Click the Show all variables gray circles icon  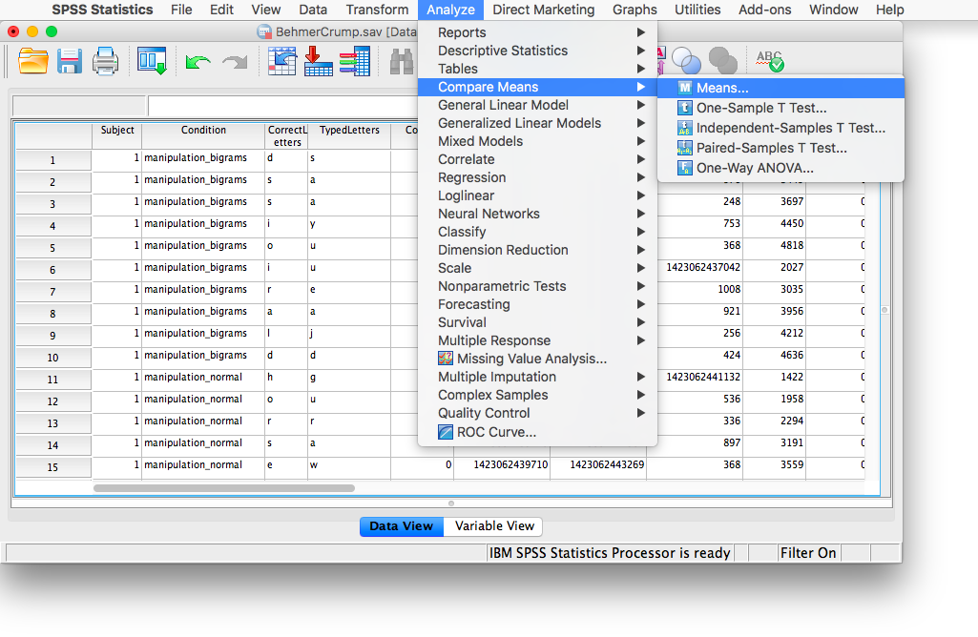[x=723, y=61]
